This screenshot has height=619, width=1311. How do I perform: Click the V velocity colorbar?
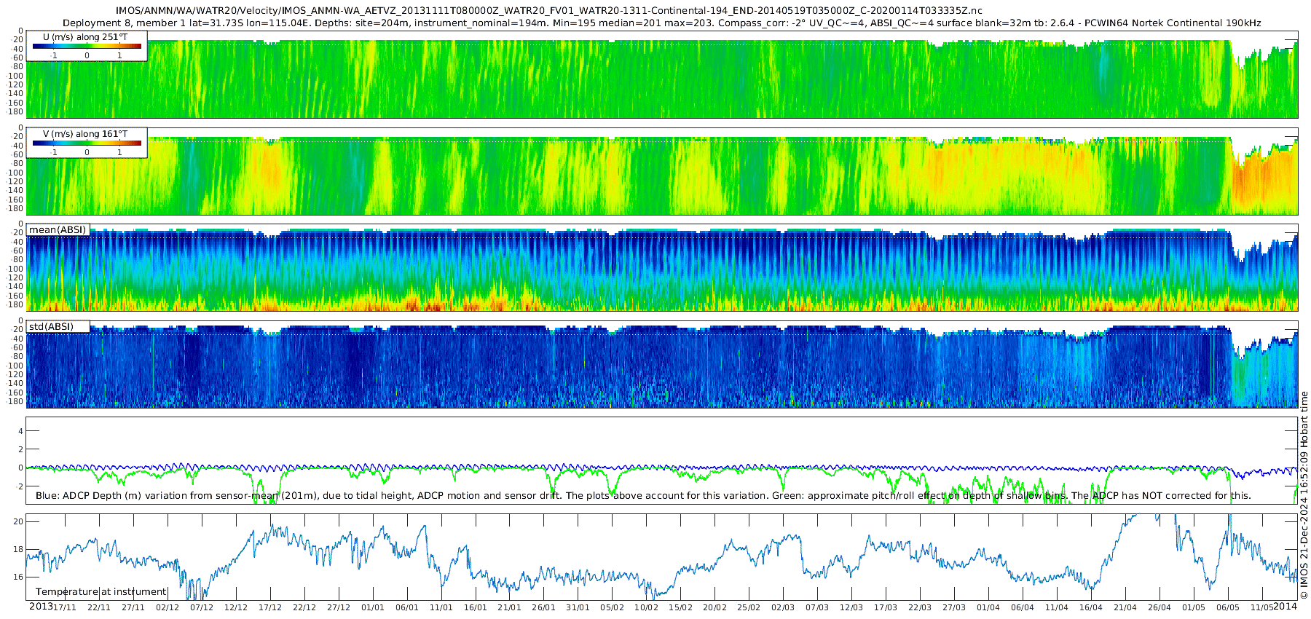[87, 143]
